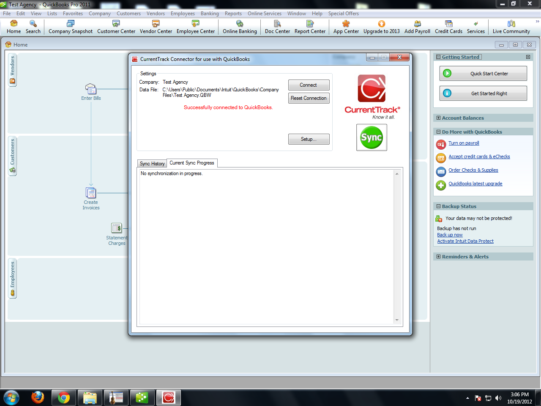Click Order Checks & Supplies link

[x=473, y=170]
